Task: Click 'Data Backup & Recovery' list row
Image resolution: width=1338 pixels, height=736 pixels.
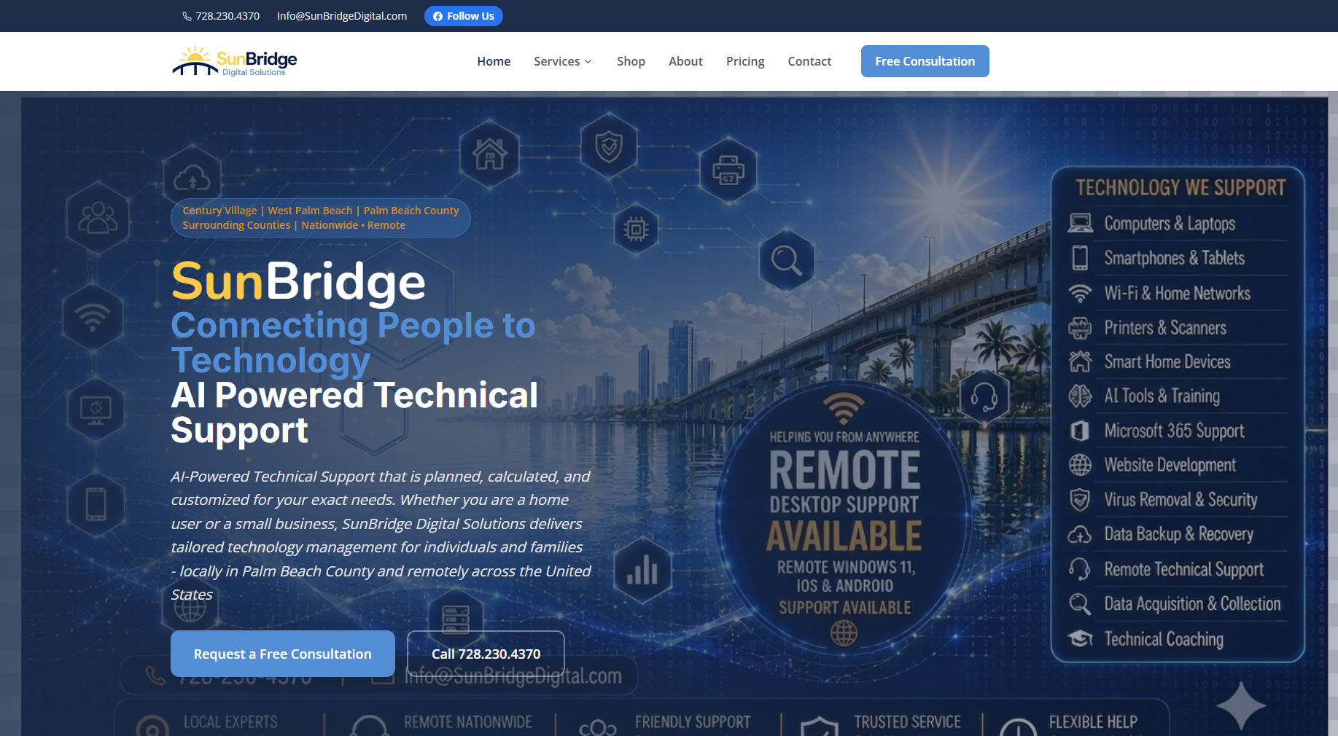Action: coord(1178,534)
